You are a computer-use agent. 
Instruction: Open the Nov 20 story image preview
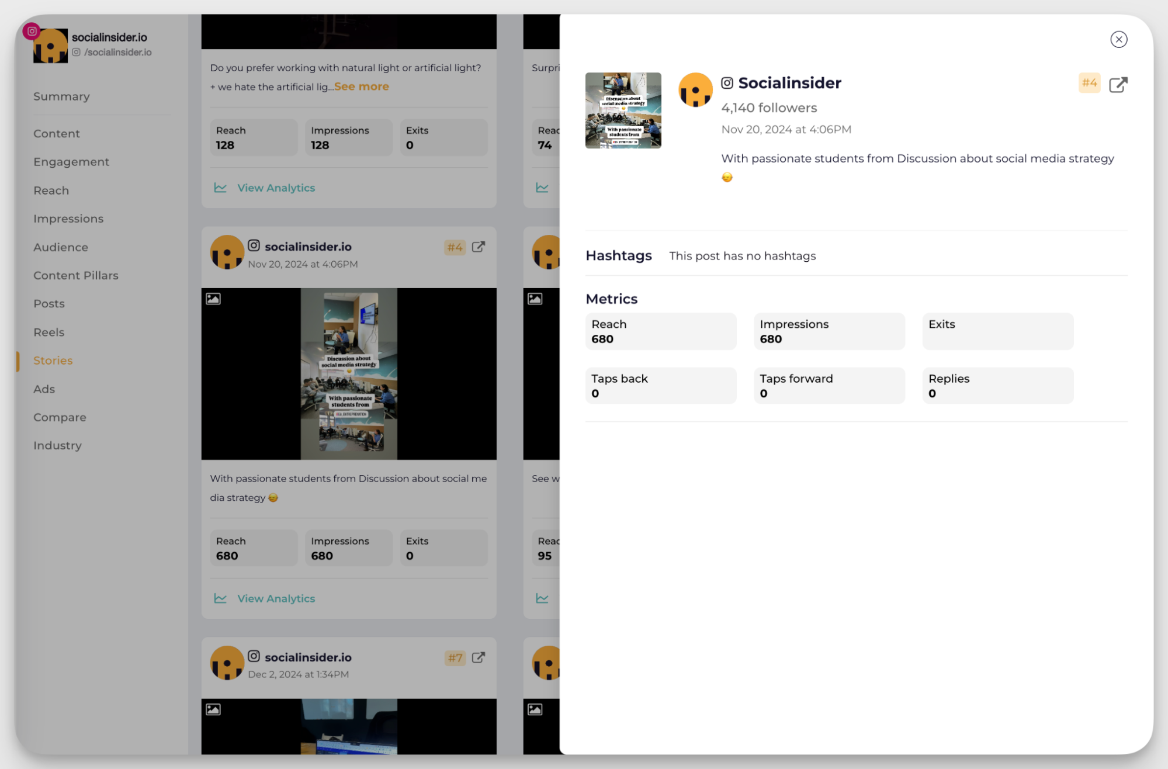(x=349, y=374)
